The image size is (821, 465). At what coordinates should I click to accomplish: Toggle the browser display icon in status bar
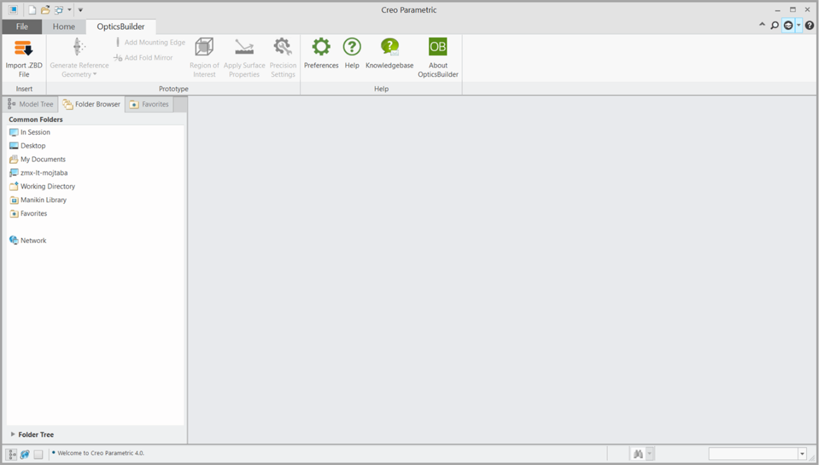point(25,454)
